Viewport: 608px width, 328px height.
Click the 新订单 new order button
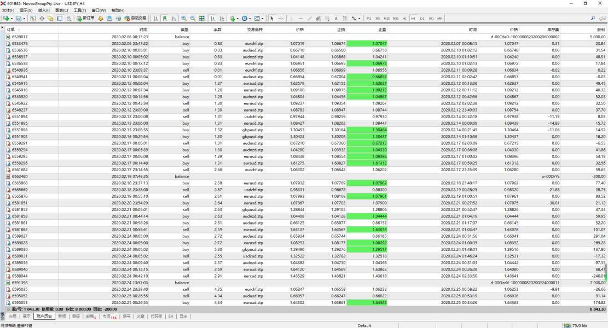tap(85, 18)
